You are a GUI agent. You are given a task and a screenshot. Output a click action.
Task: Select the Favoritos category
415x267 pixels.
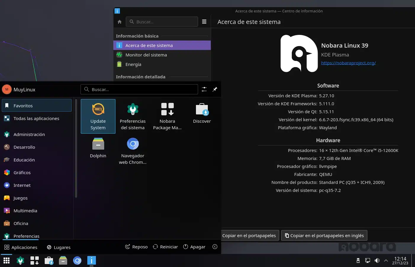coord(37,106)
